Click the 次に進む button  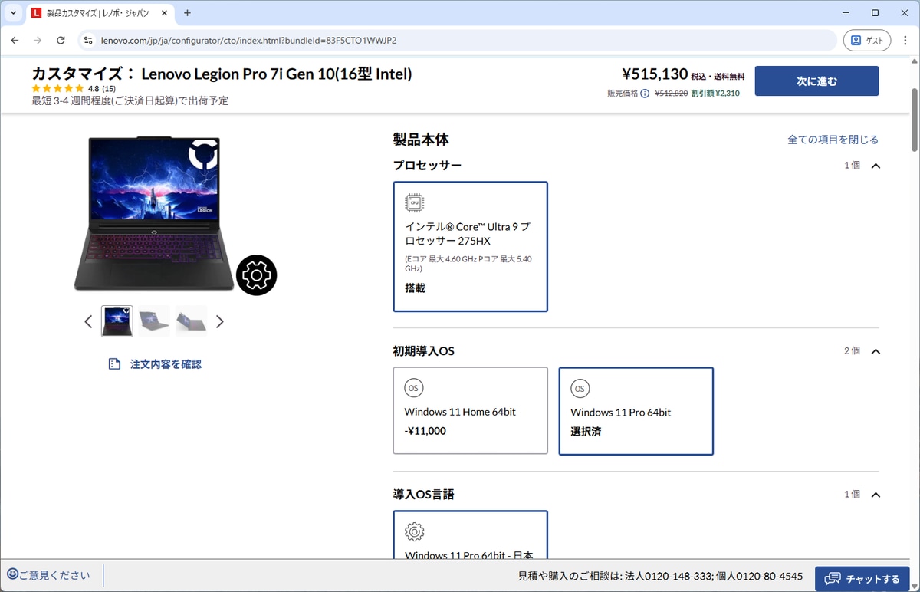click(x=816, y=81)
